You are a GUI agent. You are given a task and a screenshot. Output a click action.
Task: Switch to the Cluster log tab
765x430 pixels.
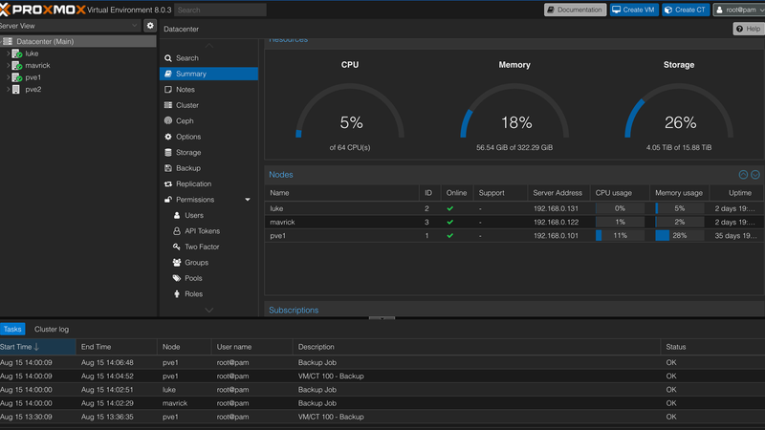[52, 330]
